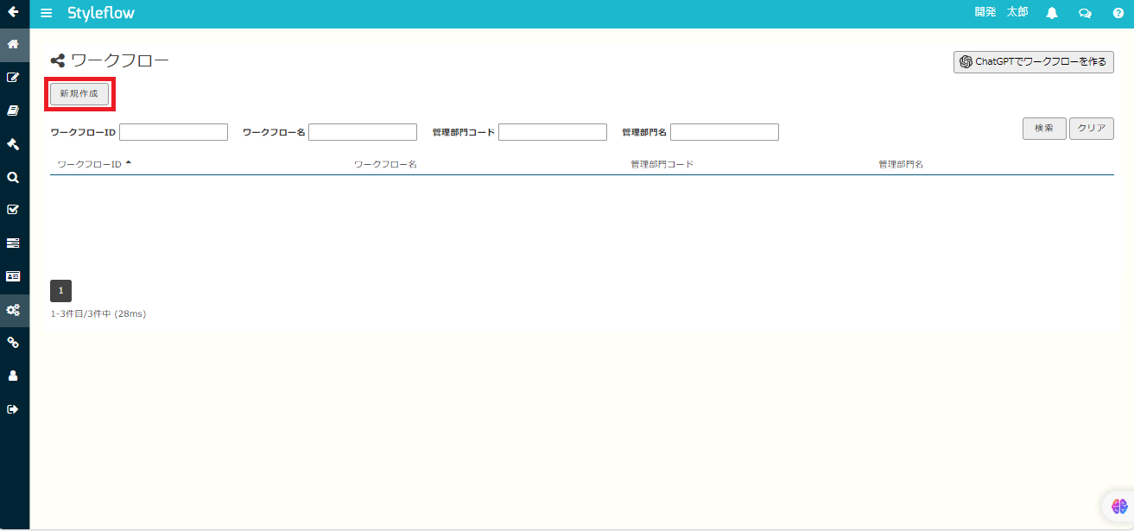This screenshot has height=531, width=1134.
Task: Open the user profile icon in sidebar
Action: tap(13, 376)
